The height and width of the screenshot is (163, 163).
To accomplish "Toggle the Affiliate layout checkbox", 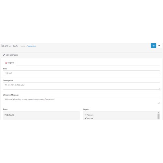I will [x=86, y=118].
